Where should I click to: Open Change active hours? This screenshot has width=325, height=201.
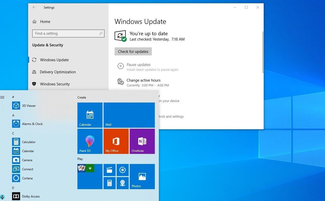(144, 80)
